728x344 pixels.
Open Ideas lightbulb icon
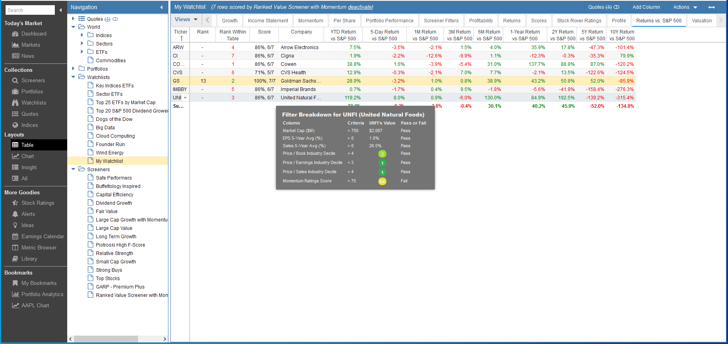16,225
